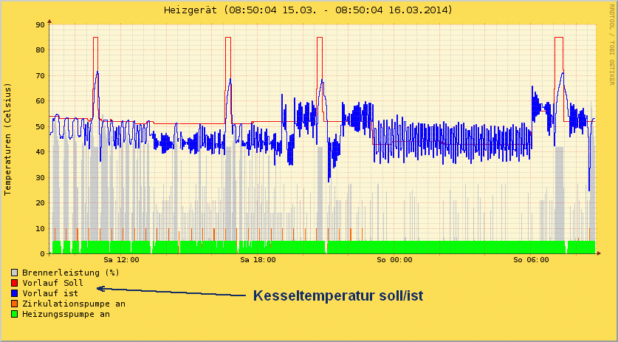Click the green Heizungspumpe legend swatch
Image resolution: width=618 pixels, height=342 pixels.
(x=15, y=315)
